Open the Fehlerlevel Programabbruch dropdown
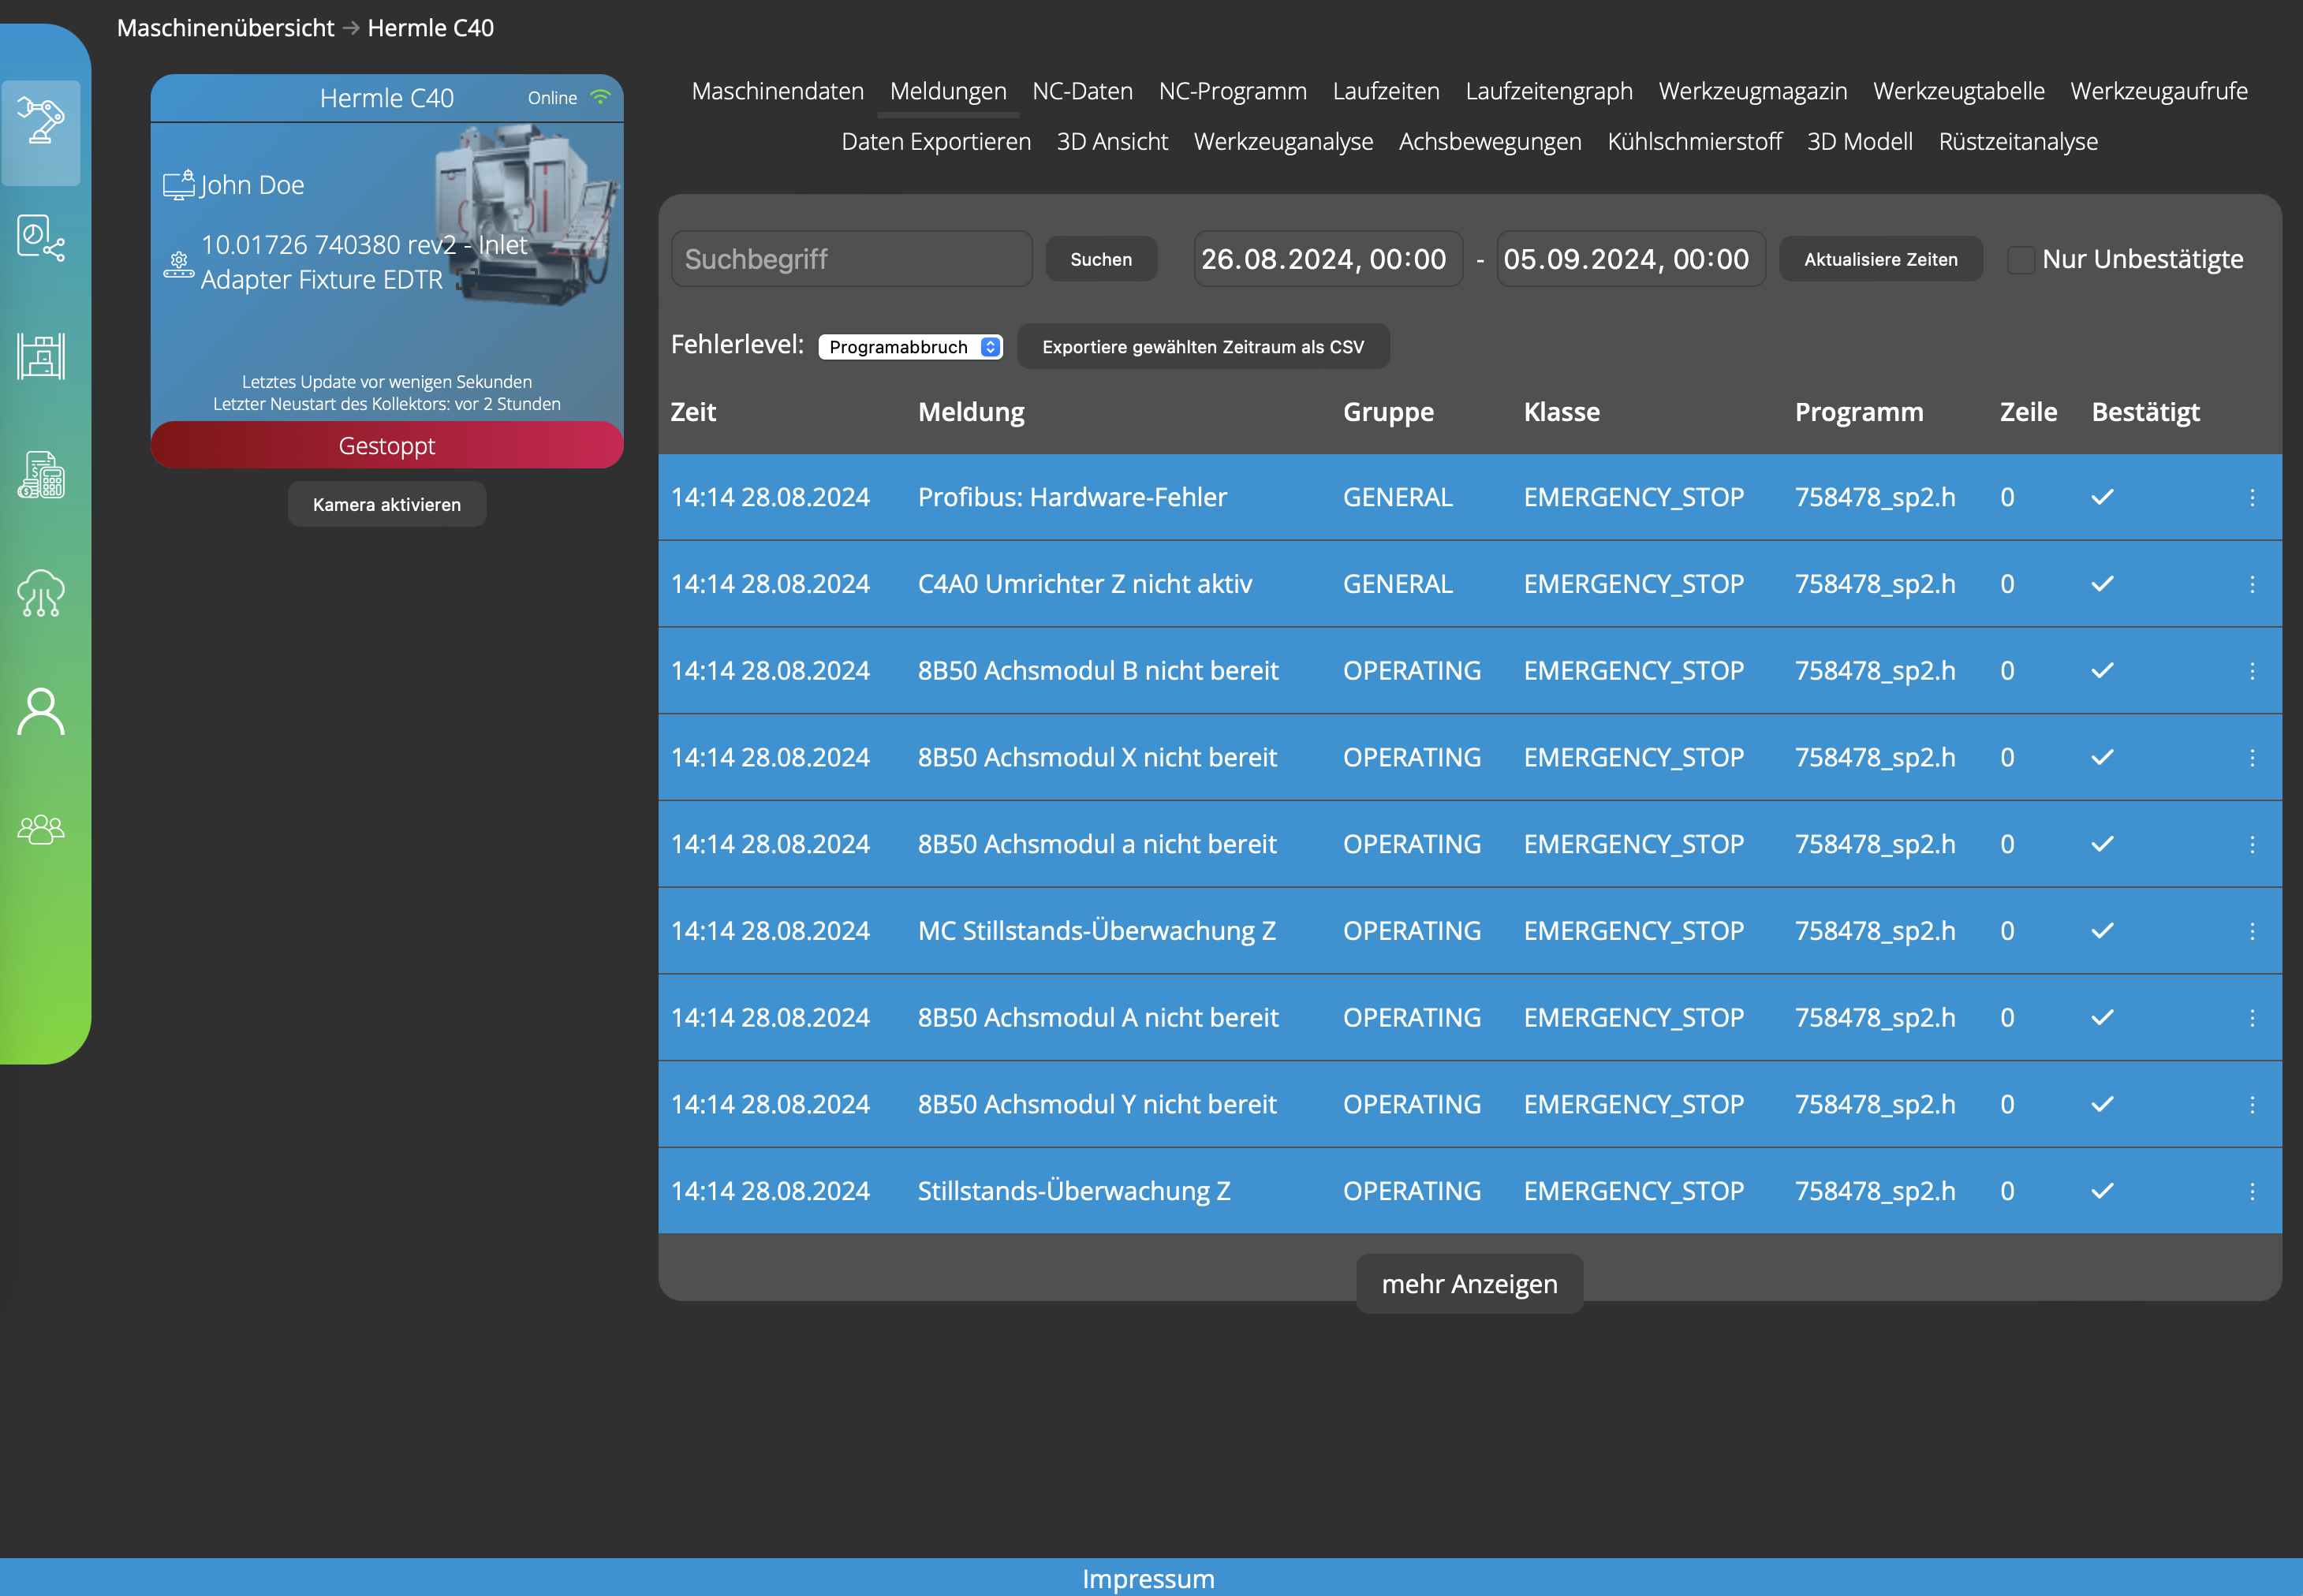 tap(910, 347)
